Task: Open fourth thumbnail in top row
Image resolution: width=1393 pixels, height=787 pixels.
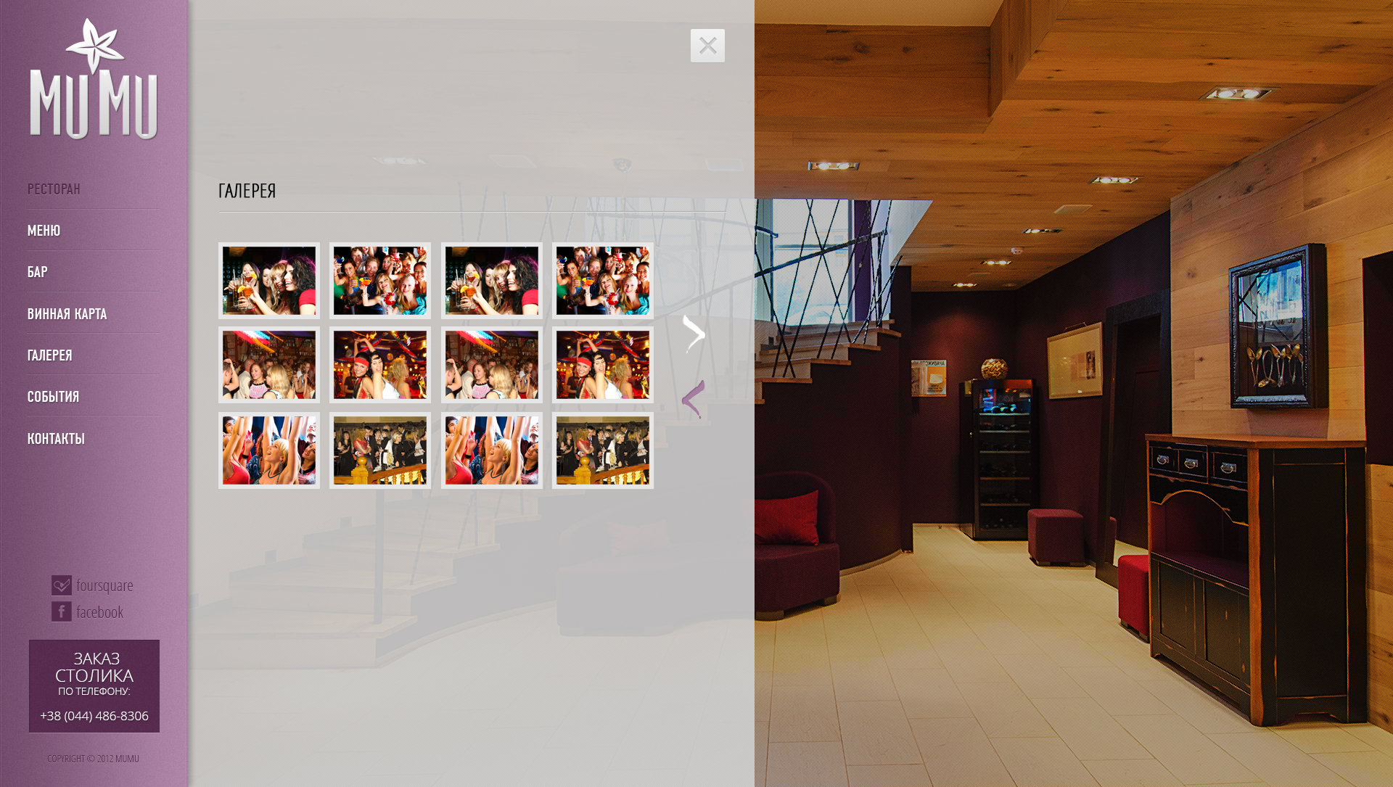Action: pyautogui.click(x=603, y=281)
